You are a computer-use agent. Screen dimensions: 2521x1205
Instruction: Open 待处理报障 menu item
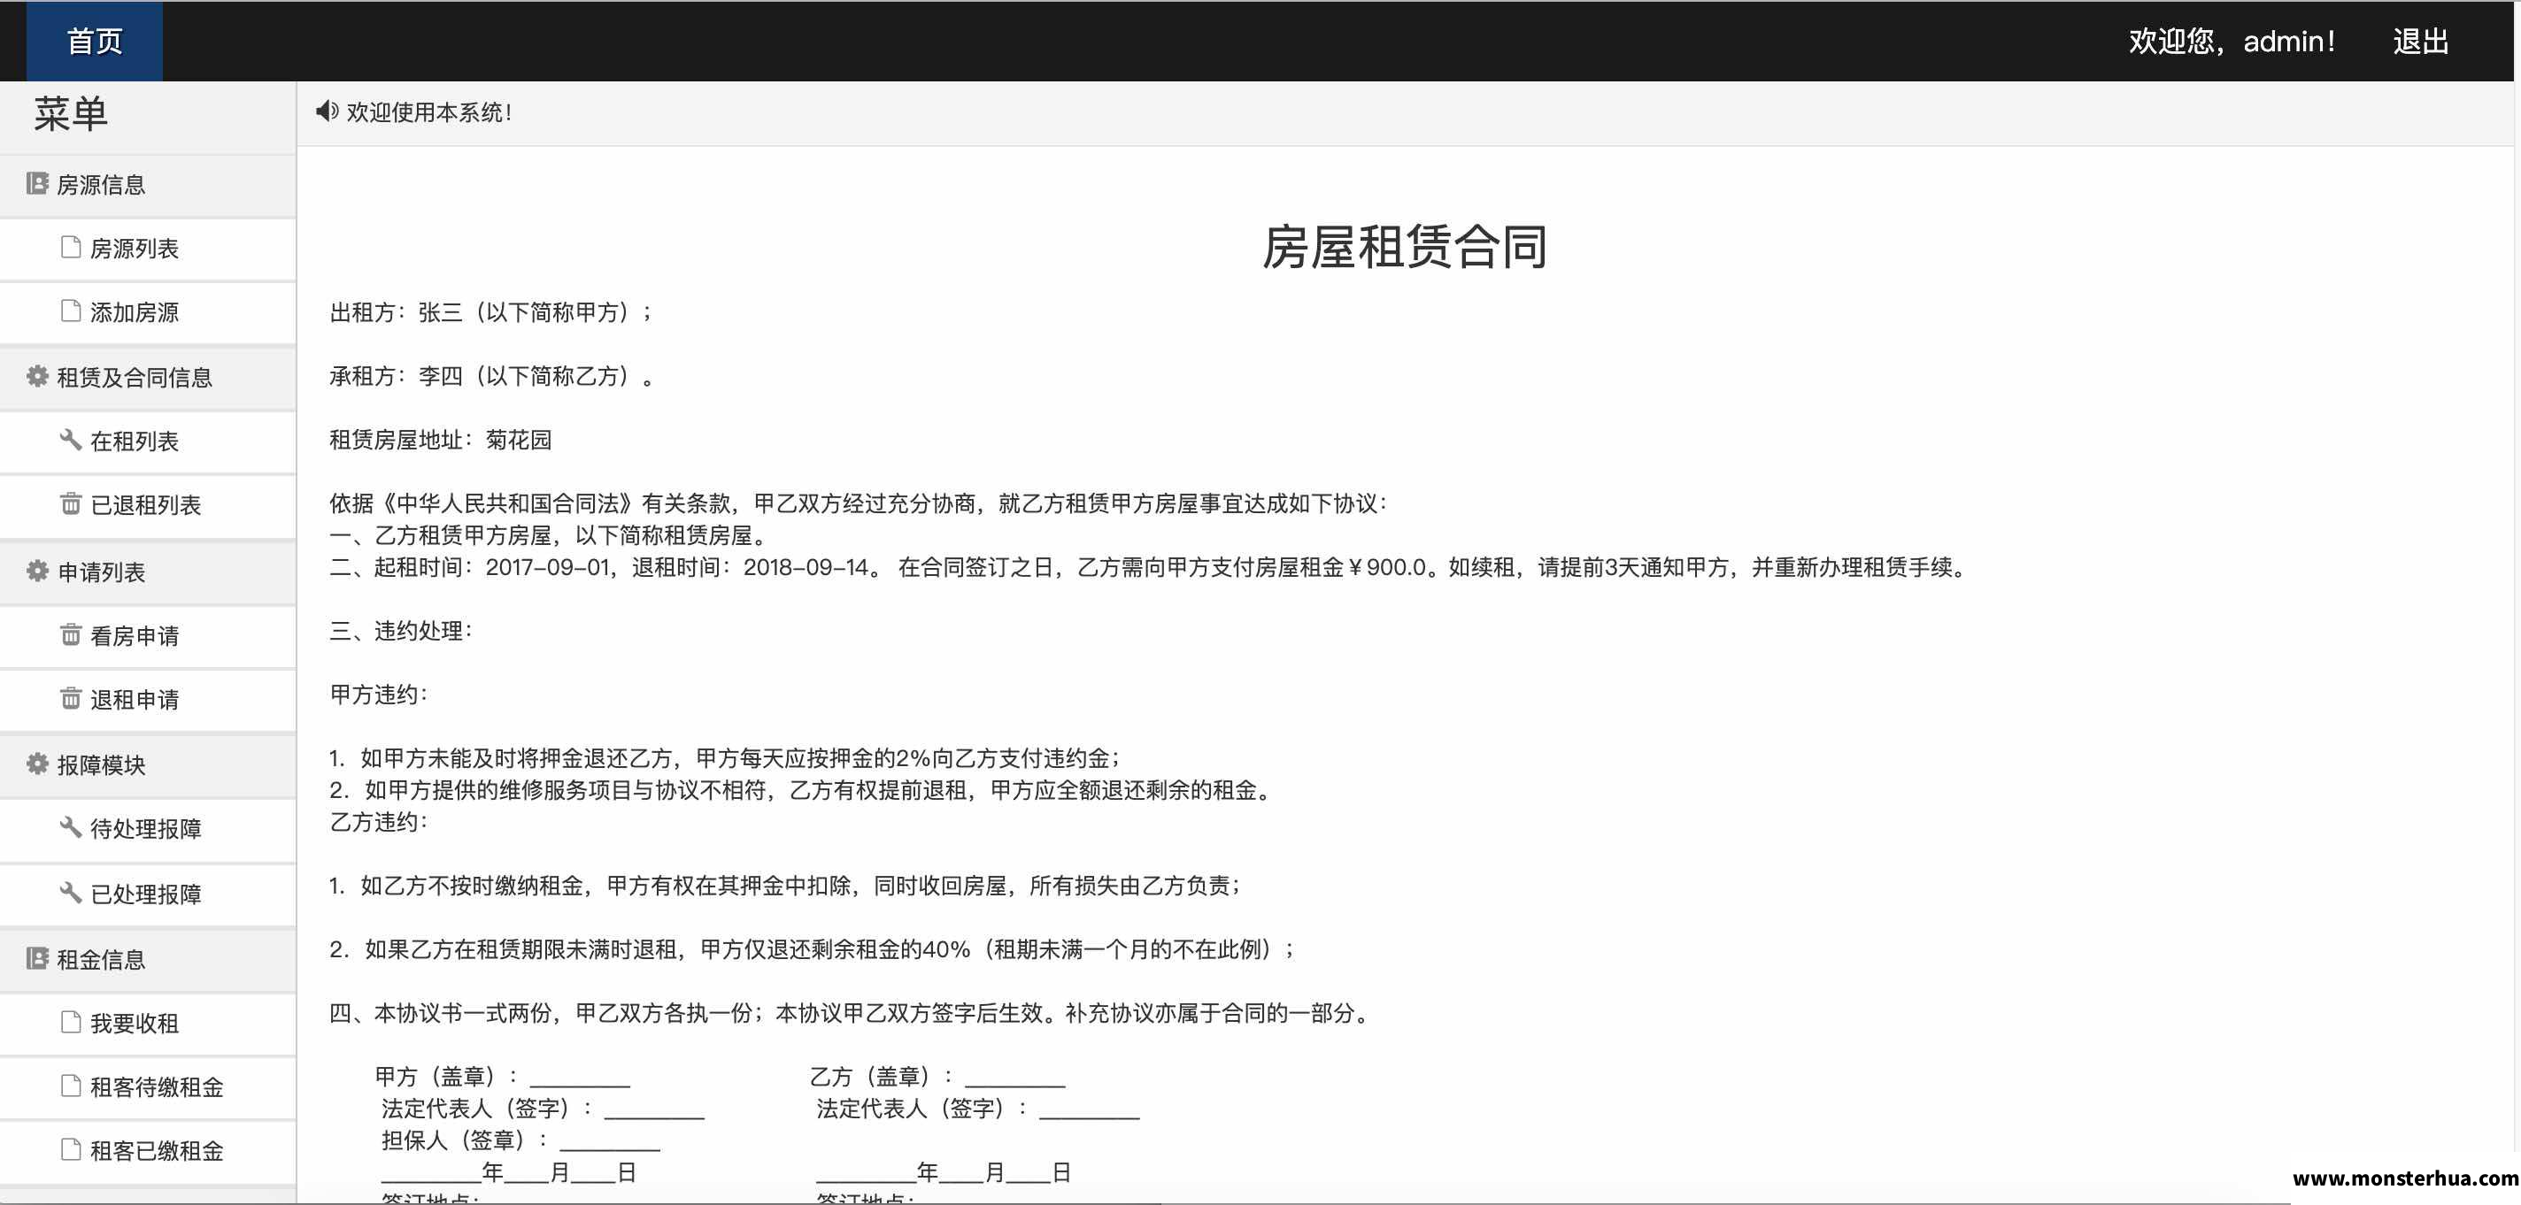(x=148, y=829)
